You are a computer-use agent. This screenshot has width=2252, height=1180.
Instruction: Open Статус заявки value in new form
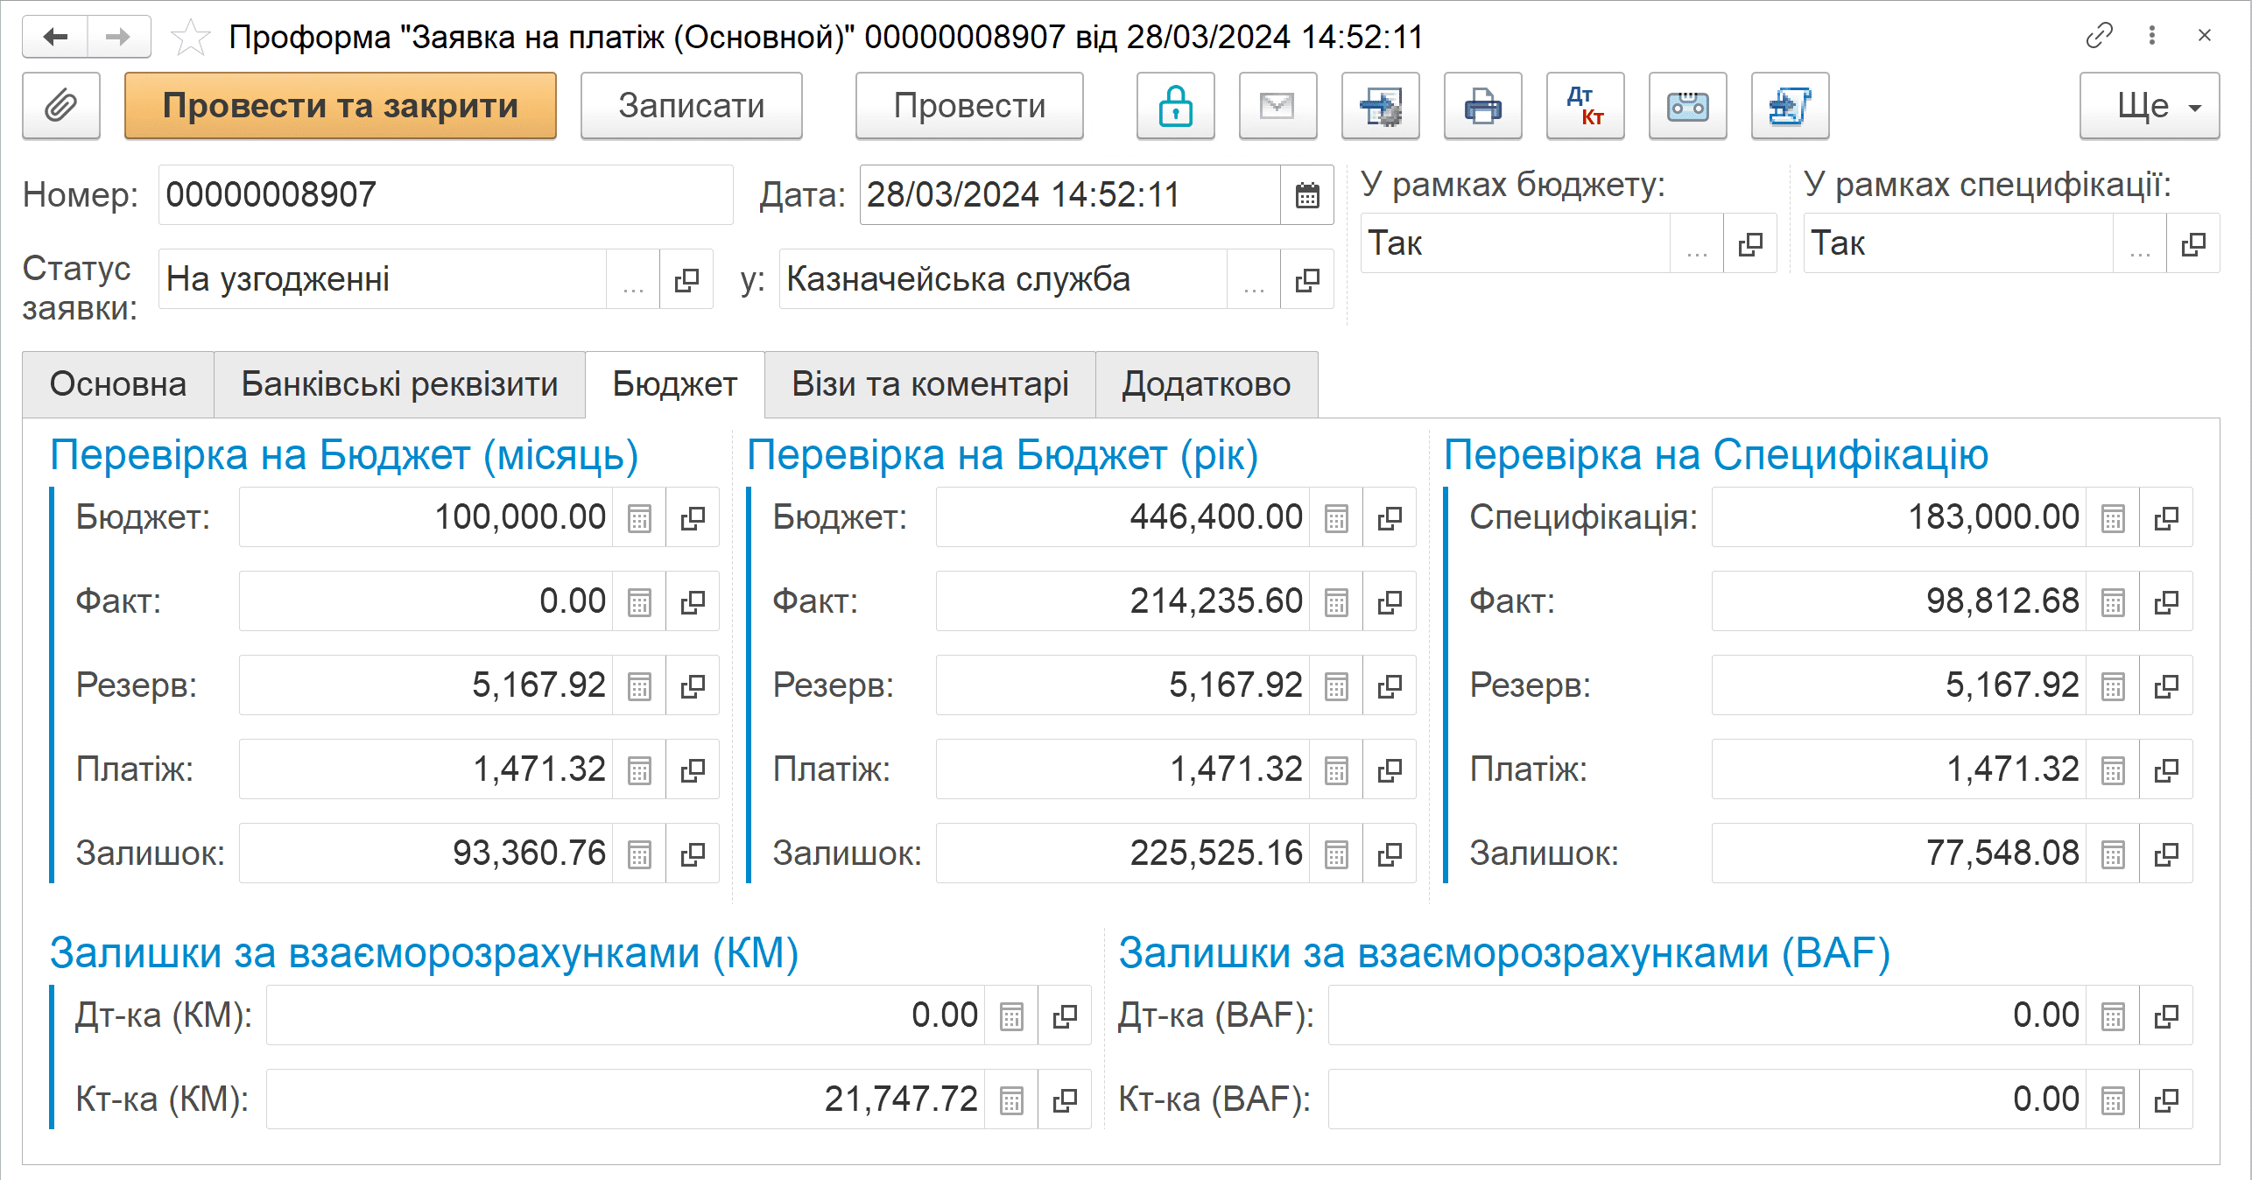pyautogui.click(x=686, y=279)
